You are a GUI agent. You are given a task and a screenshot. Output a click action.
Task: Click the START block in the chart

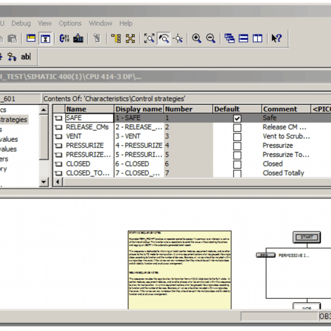click(306, 237)
